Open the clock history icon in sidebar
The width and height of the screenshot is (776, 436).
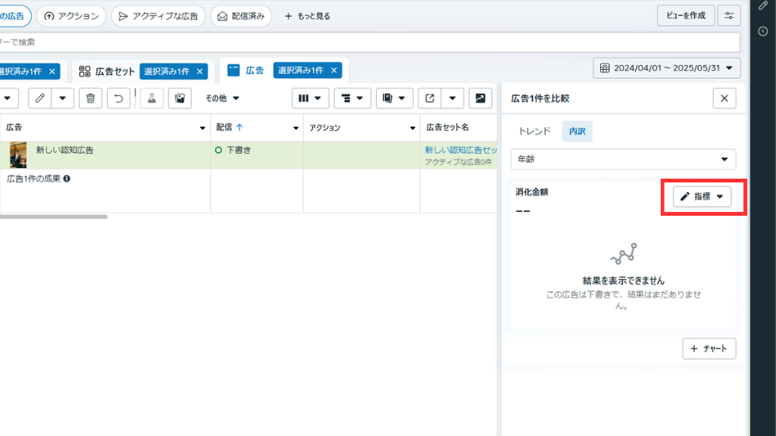[762, 31]
